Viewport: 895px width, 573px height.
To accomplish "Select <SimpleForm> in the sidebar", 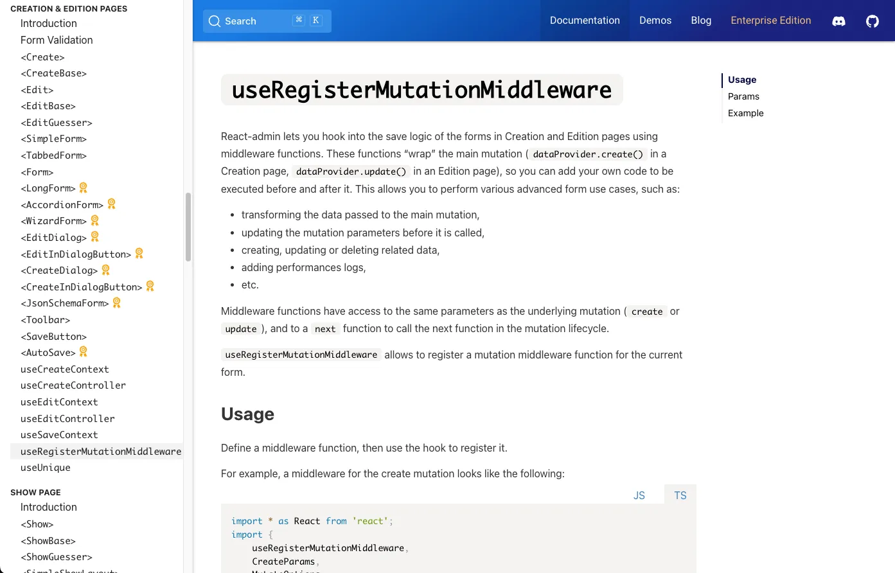I will click(x=53, y=139).
